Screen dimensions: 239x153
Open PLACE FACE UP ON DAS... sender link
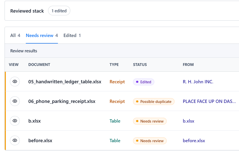(x=209, y=101)
